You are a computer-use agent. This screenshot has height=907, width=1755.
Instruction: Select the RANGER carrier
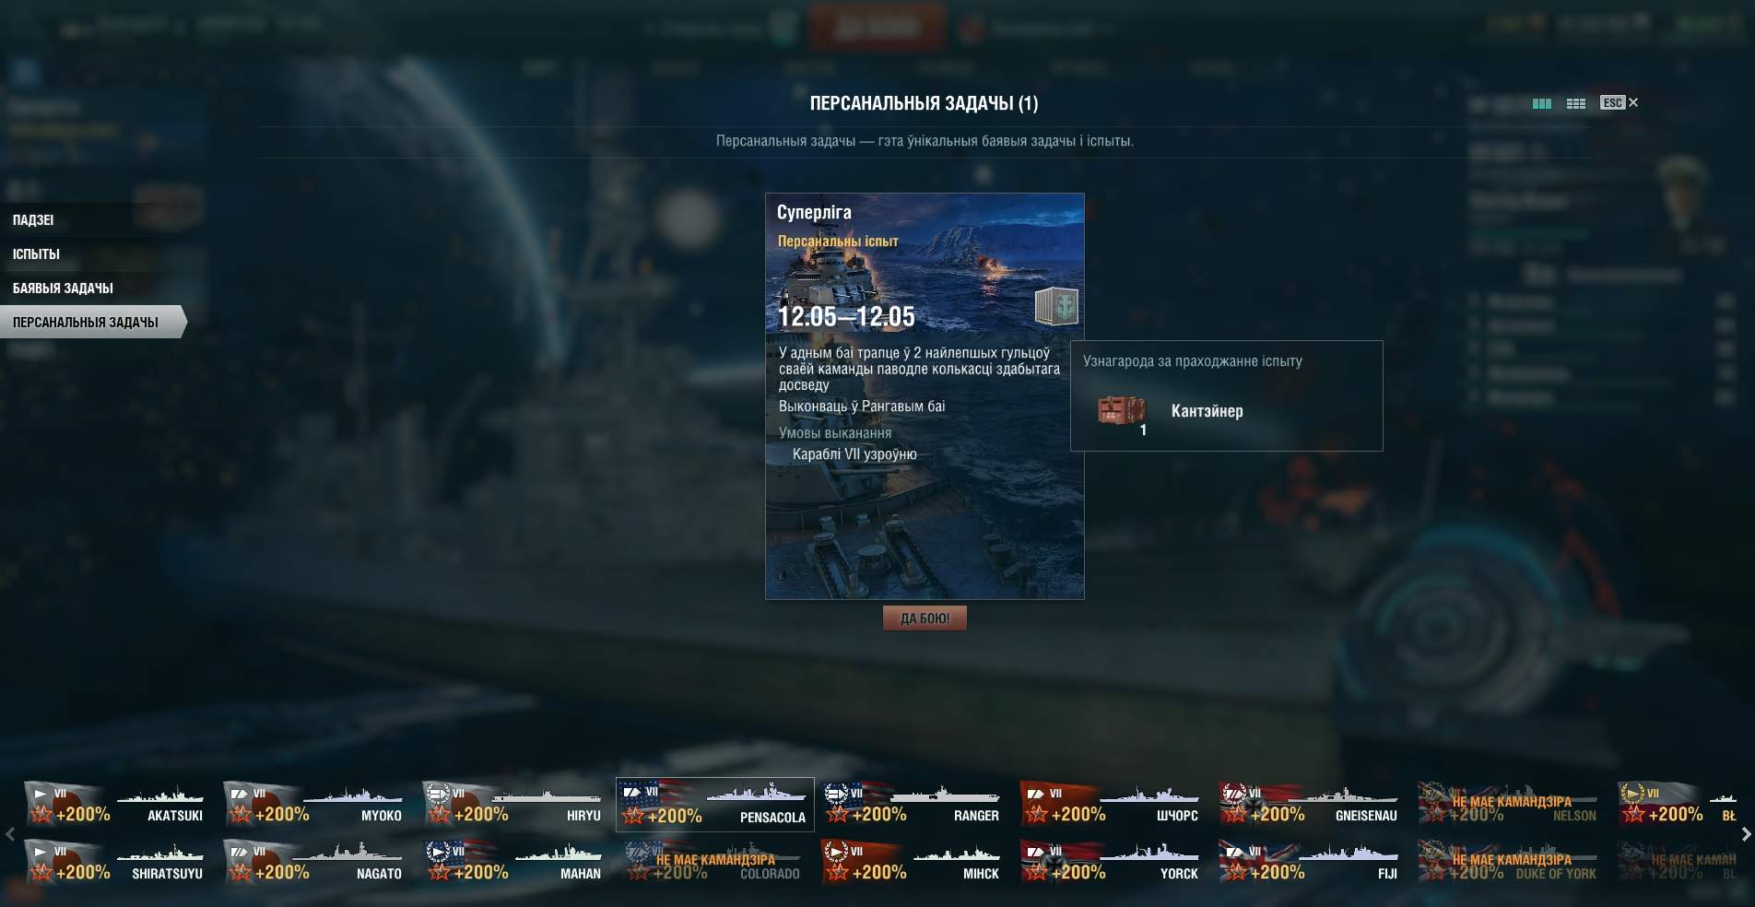point(913,805)
